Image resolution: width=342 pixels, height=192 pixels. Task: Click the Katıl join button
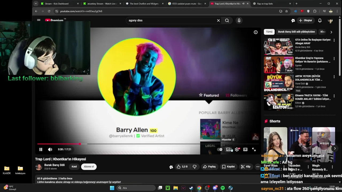pos(74,167)
